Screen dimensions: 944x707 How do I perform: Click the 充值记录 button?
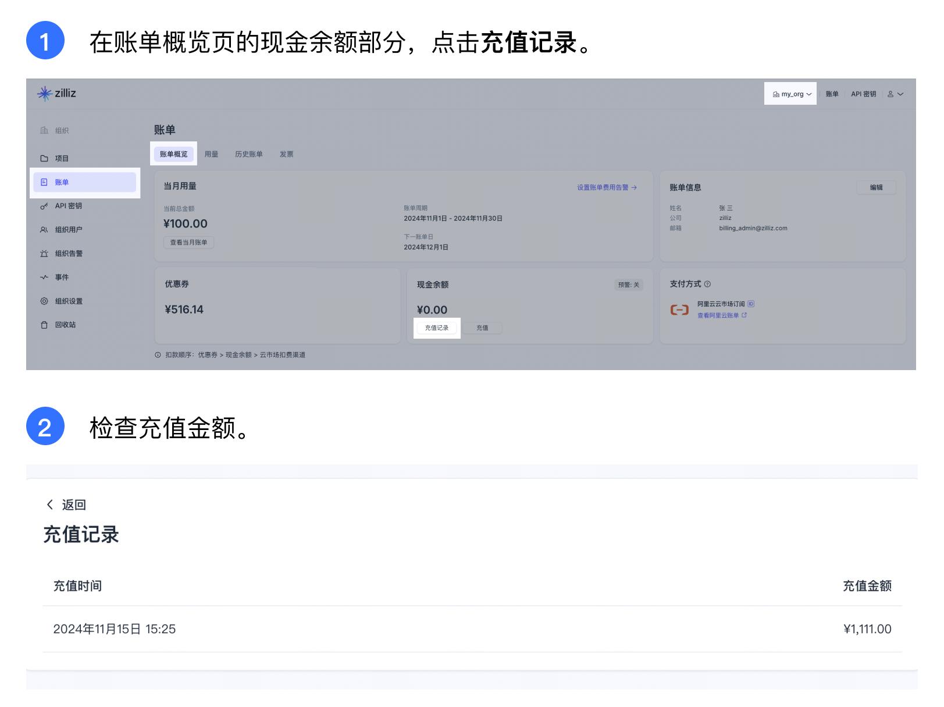[x=437, y=328]
